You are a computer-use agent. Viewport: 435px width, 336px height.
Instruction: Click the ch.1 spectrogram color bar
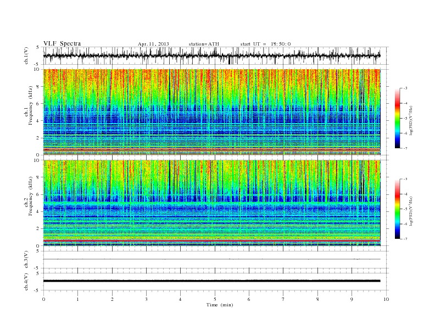pyautogui.click(x=397, y=118)
